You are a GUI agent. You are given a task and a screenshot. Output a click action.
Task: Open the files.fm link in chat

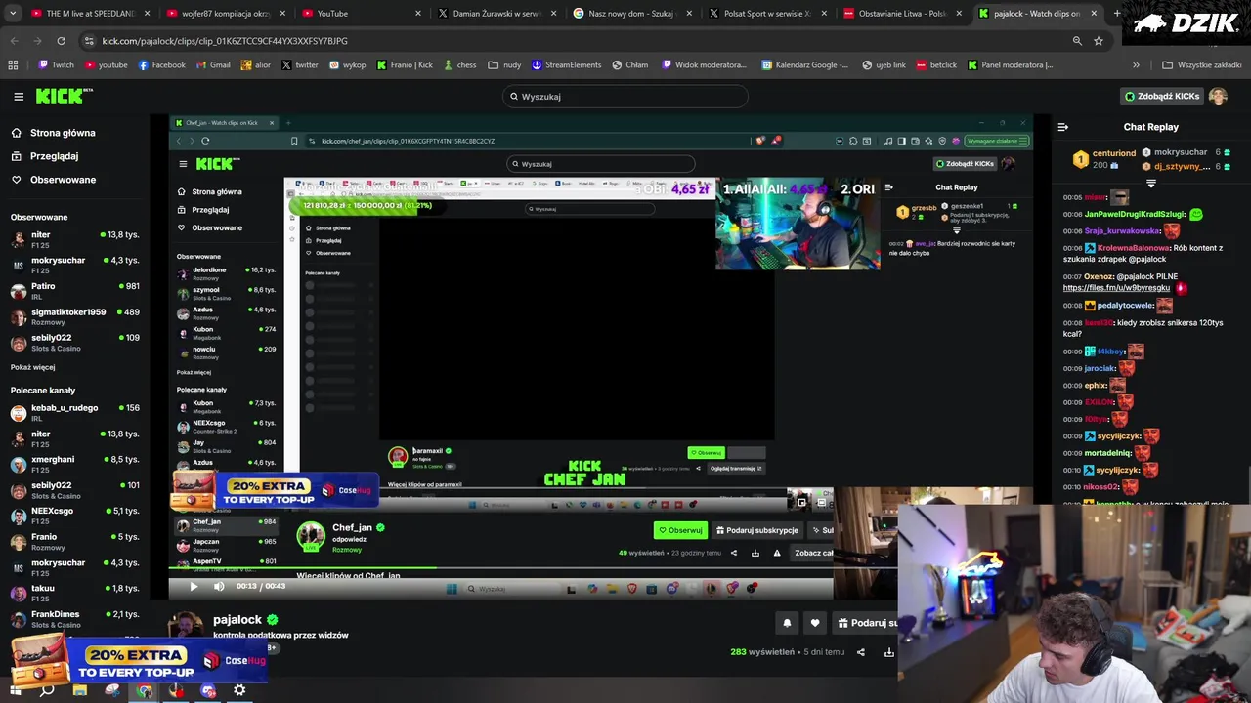[x=1116, y=288]
